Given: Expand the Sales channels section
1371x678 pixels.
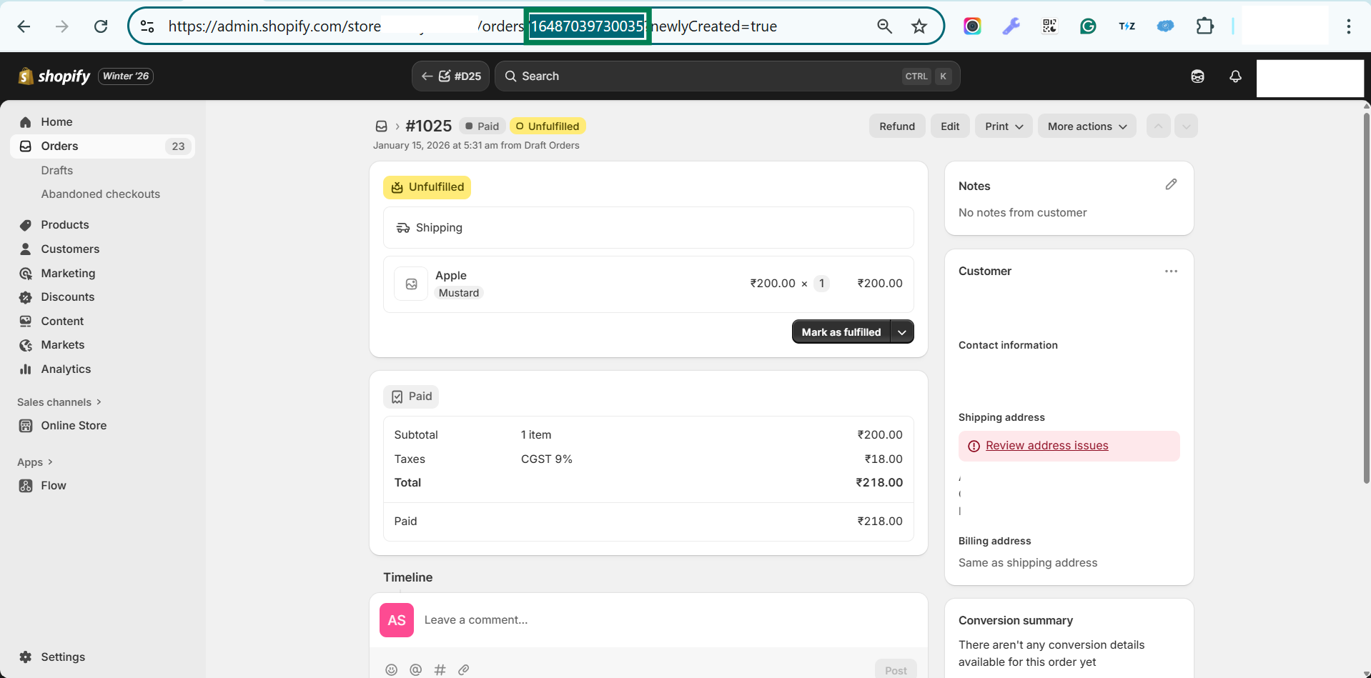Looking at the screenshot, I should click(x=59, y=402).
